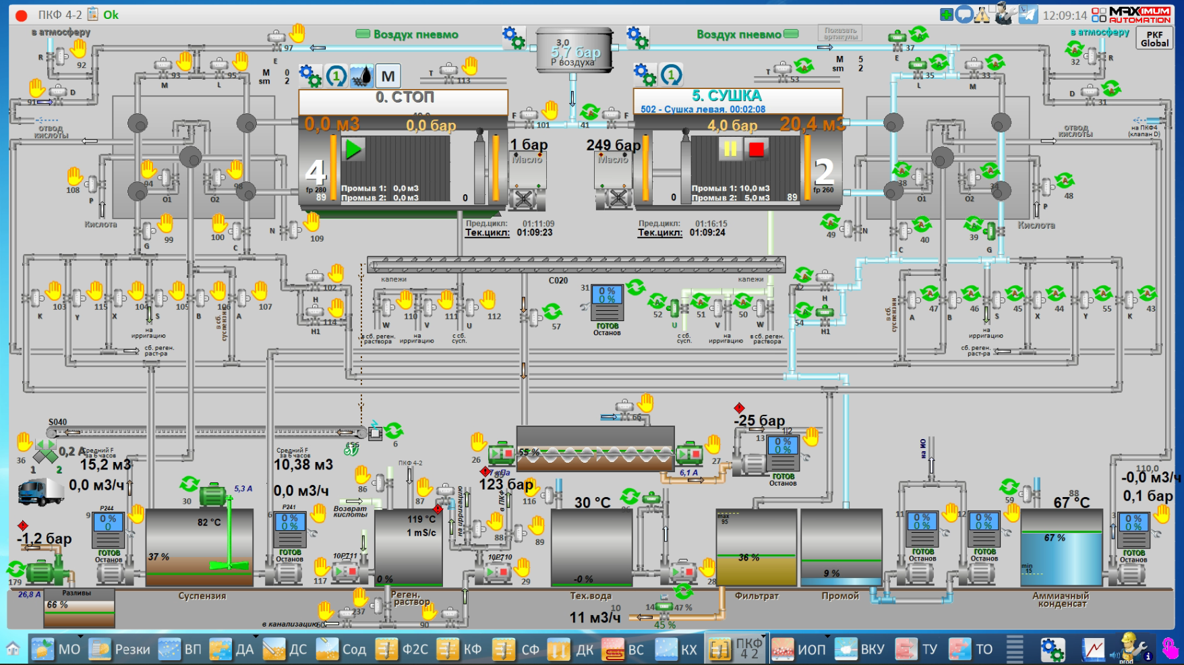Toggle the auto mode icon of valve 37
1184x665 pixels.
(x=918, y=34)
